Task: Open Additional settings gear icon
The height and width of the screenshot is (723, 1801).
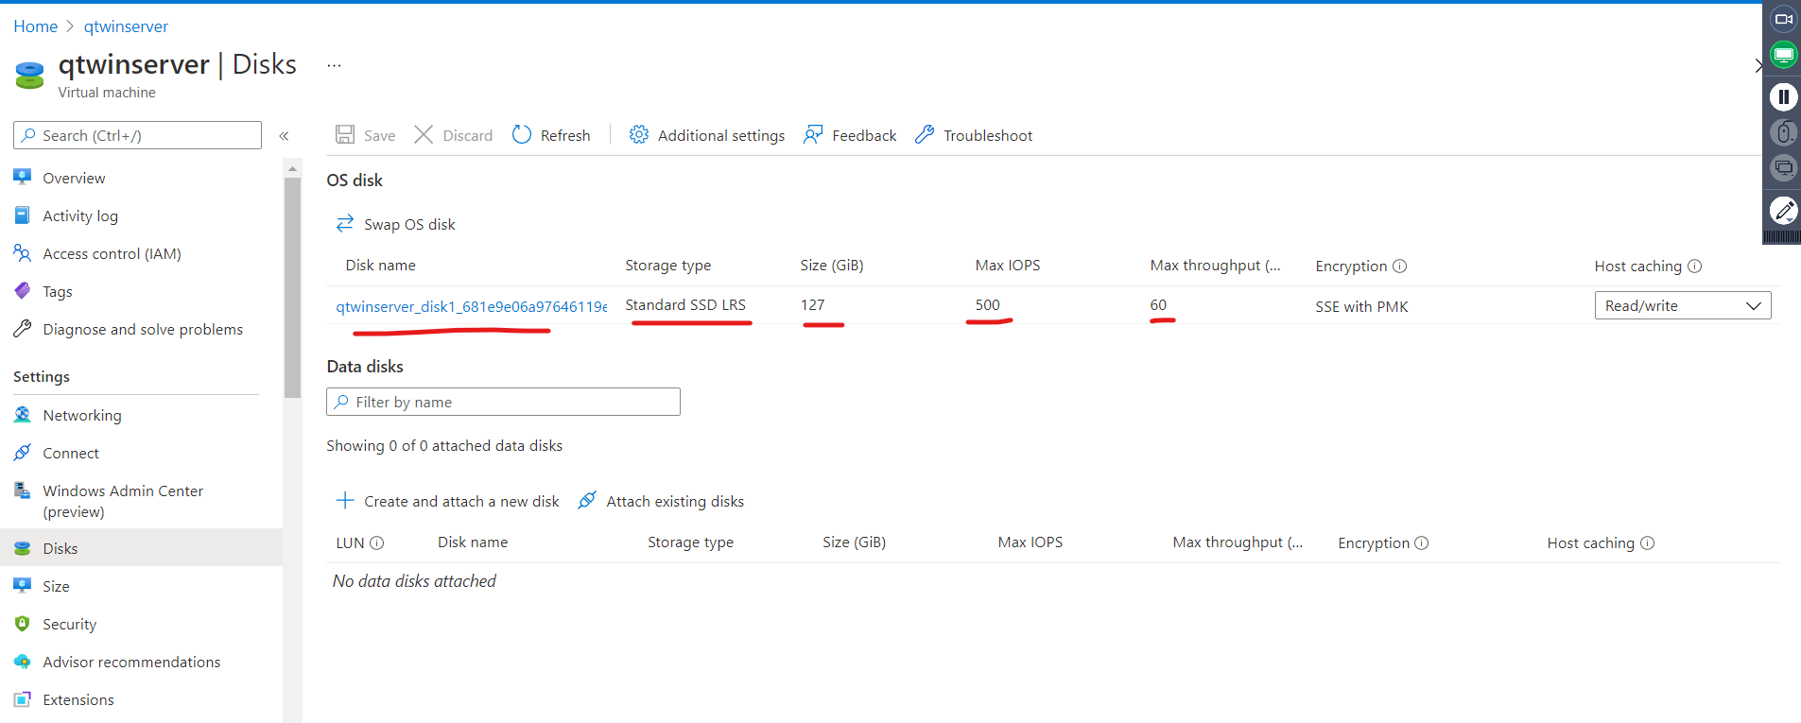Action: [639, 135]
